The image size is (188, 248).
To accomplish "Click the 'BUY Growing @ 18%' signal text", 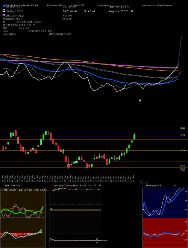I will pos(60,34).
